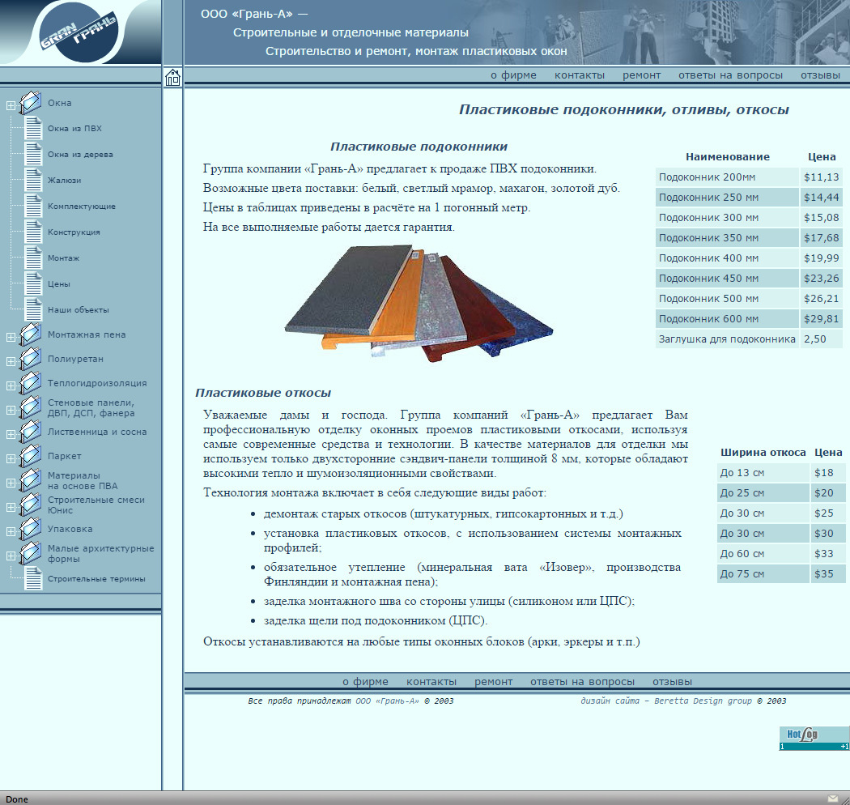Expand the Стеновые панели, ДВП, ДСП node
Screen dimensions: 850x805
tap(11, 411)
